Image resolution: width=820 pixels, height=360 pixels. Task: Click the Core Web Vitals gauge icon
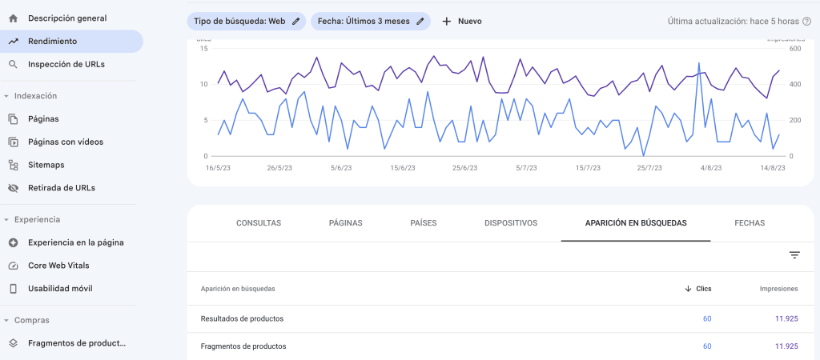[13, 266]
